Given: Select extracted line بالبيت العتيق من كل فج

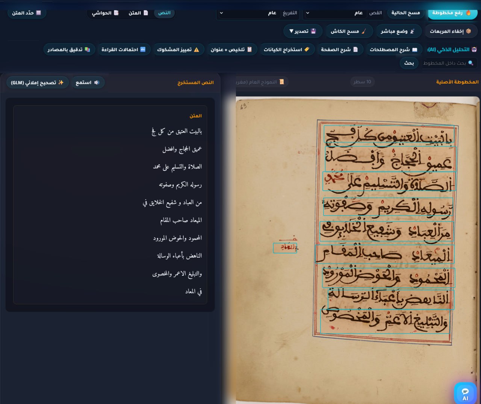Looking at the screenshot, I should (x=177, y=131).
